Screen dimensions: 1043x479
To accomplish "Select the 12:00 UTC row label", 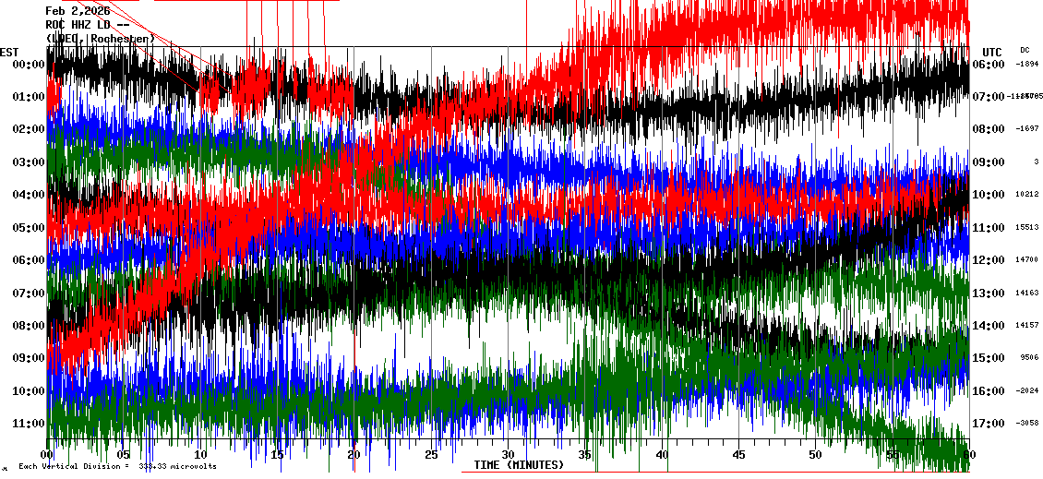I will click(989, 260).
